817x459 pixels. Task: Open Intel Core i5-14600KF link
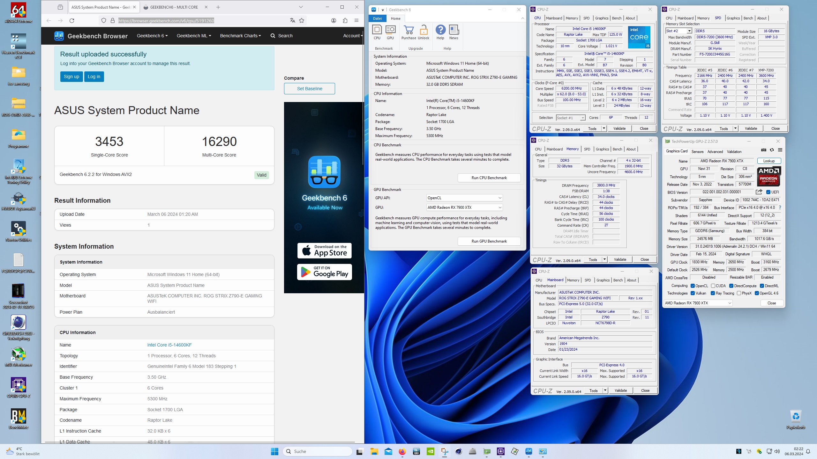point(169,345)
